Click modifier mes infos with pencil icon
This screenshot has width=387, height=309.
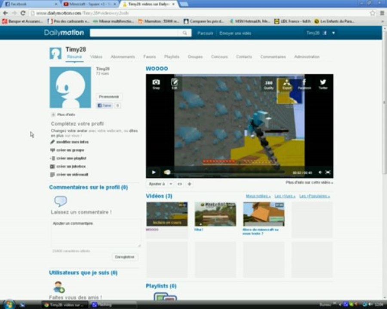click(70, 142)
